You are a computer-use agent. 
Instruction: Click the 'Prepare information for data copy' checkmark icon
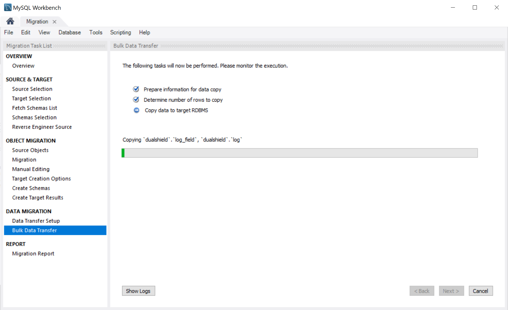point(136,89)
